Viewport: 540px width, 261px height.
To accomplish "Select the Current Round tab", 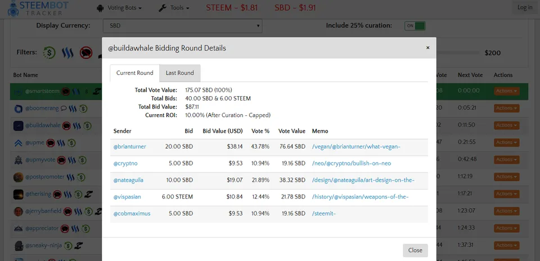I will (x=134, y=73).
